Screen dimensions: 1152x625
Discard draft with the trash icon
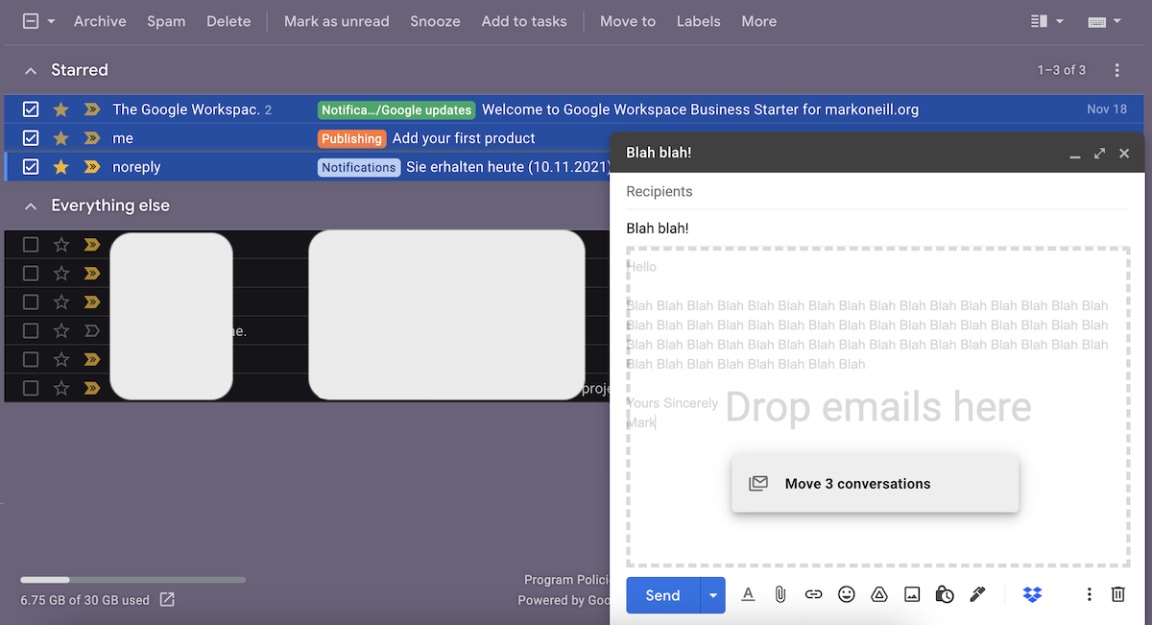tap(1117, 595)
